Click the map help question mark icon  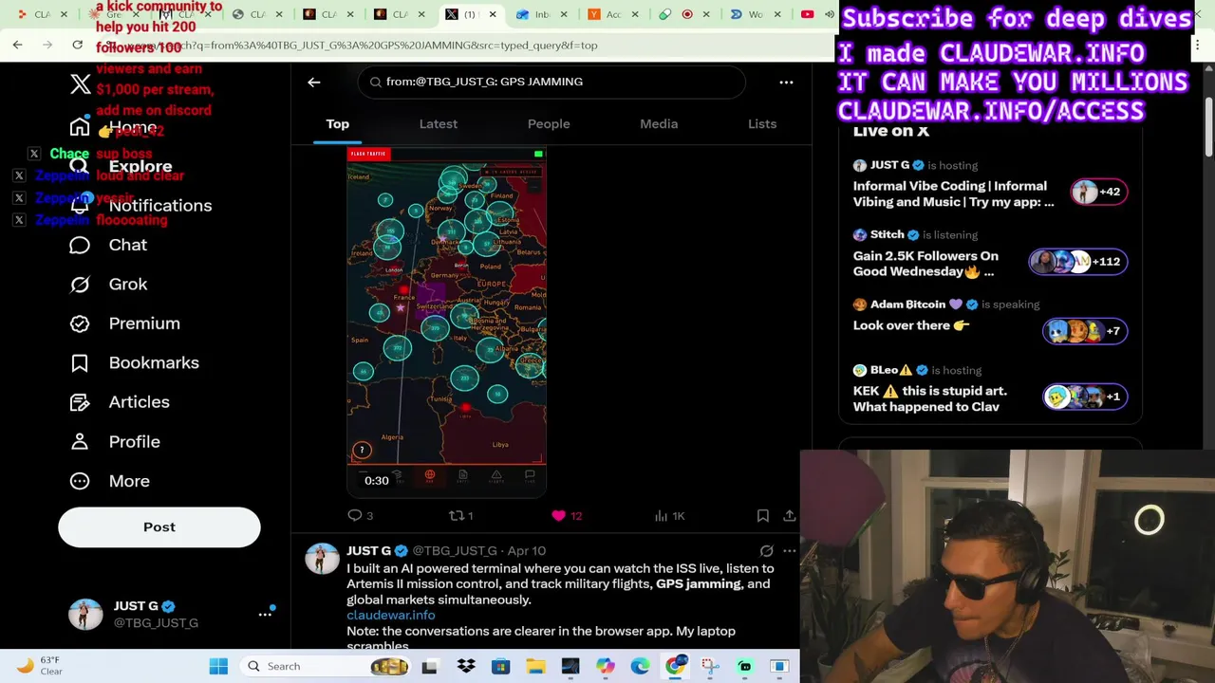[362, 451]
